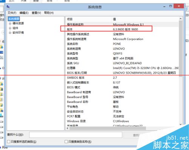Select the 版本 row in details
The width and height of the screenshot is (189, 150).
122,29
